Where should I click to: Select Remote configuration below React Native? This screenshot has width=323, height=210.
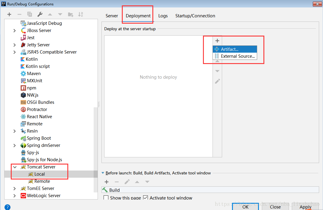31,124
